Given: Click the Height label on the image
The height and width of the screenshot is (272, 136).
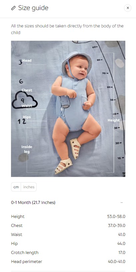Looking at the screenshot, I should coord(114,120).
